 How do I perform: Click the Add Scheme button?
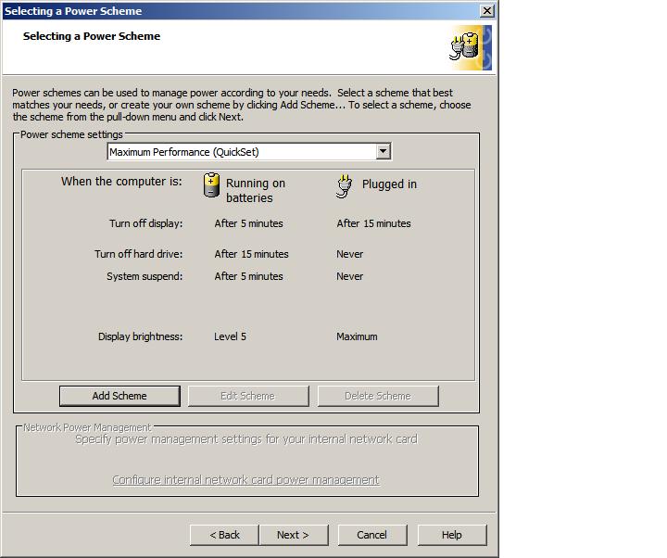coord(120,396)
